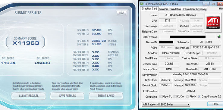Click the GPU Clock Memory field 1600 MHz
The width and height of the screenshot is (223, 110).
coord(190,80)
